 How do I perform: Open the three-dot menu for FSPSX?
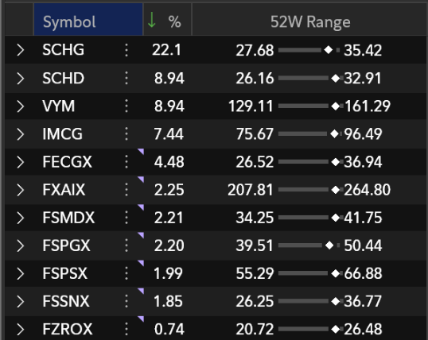tap(126, 273)
